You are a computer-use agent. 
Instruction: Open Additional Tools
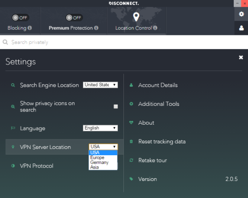click(x=159, y=104)
